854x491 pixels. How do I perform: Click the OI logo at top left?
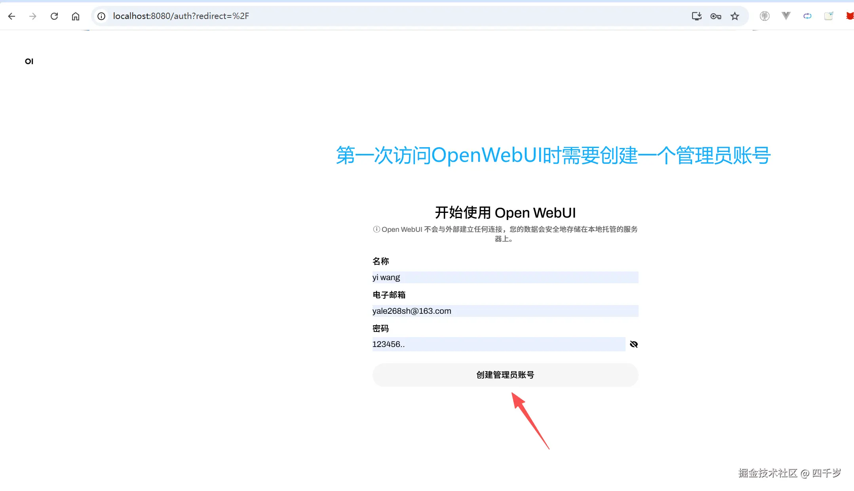(29, 61)
